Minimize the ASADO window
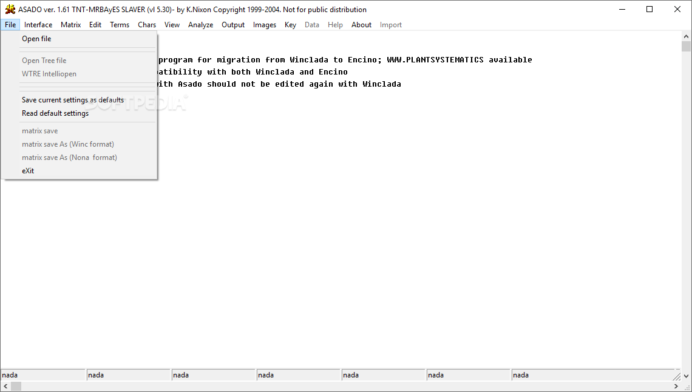Viewport: 692px width, 392px height. pos(622,9)
